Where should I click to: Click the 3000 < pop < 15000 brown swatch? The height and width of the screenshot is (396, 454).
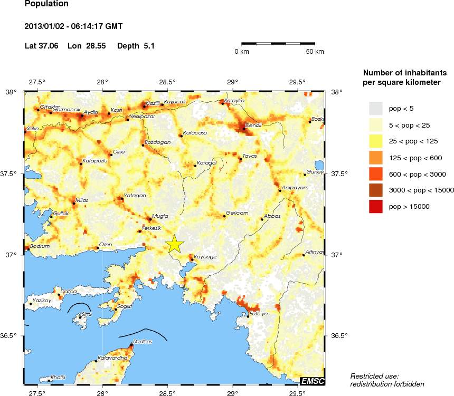coord(375,190)
